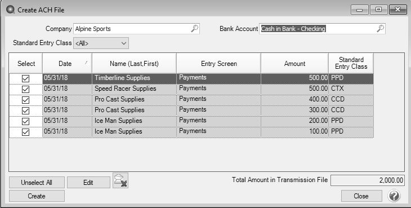
Task: Click the Amount column header
Action: click(x=294, y=64)
